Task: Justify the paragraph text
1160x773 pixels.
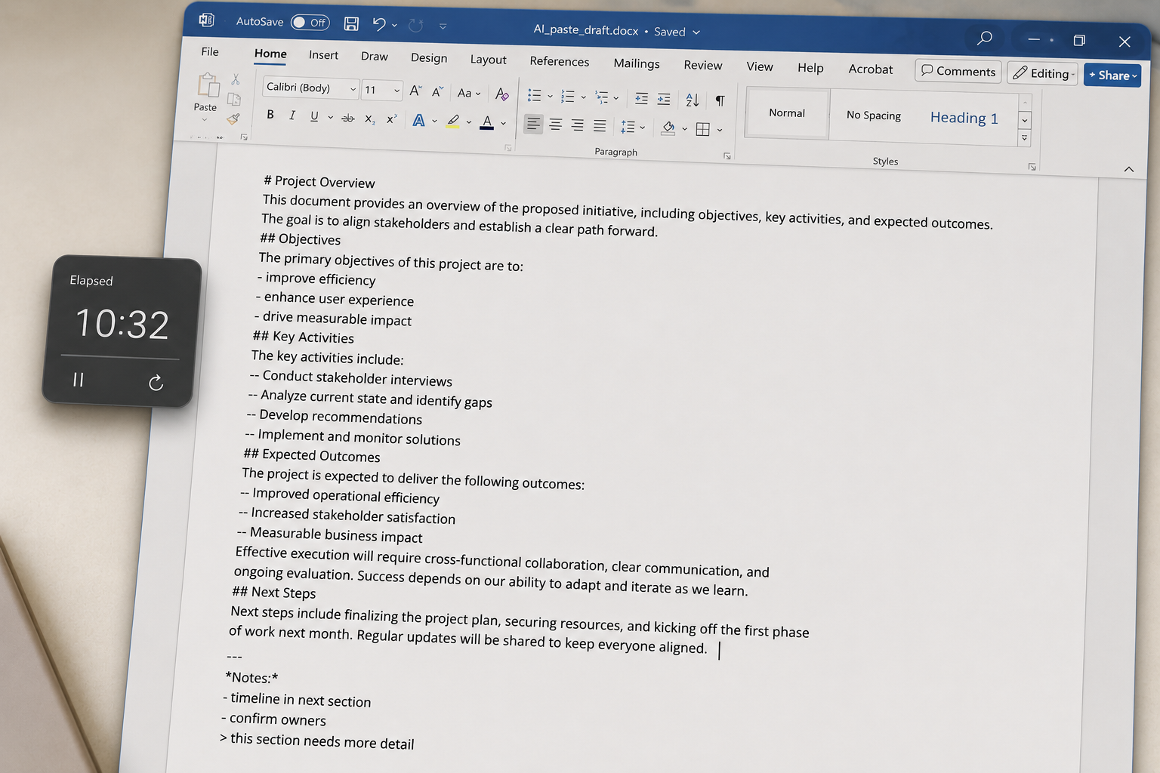Action: pyautogui.click(x=600, y=126)
